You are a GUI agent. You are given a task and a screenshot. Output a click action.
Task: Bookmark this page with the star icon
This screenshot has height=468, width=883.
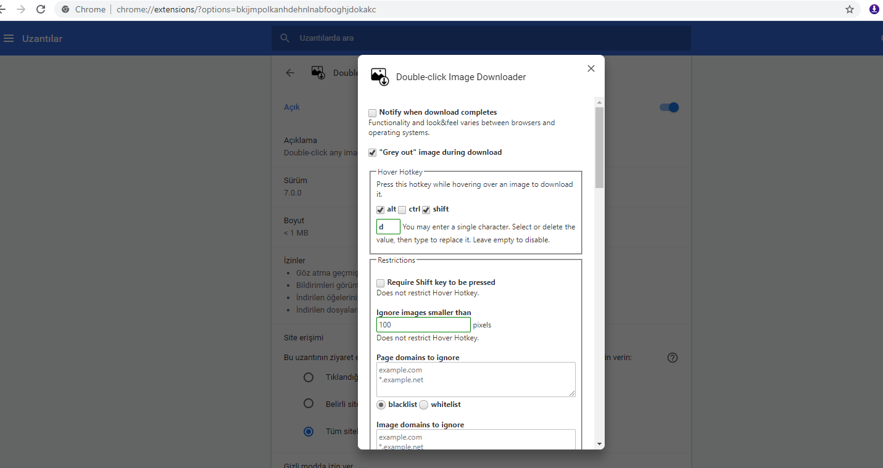[x=850, y=9]
